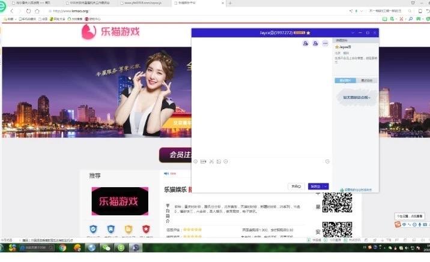Click the search magnifier in browser search box

tap(410, 11)
